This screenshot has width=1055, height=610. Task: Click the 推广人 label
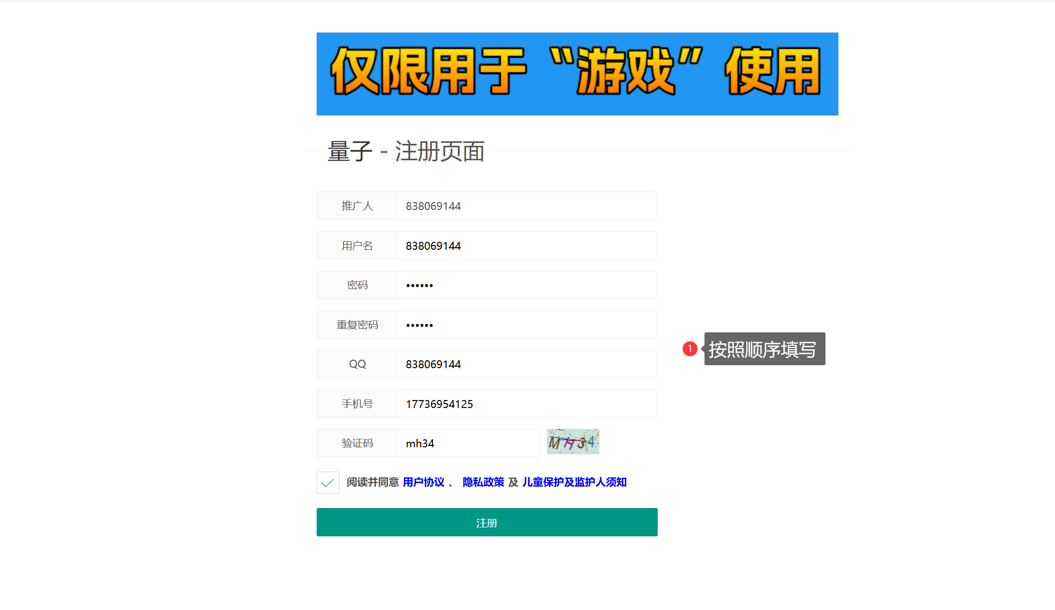pyautogui.click(x=357, y=206)
